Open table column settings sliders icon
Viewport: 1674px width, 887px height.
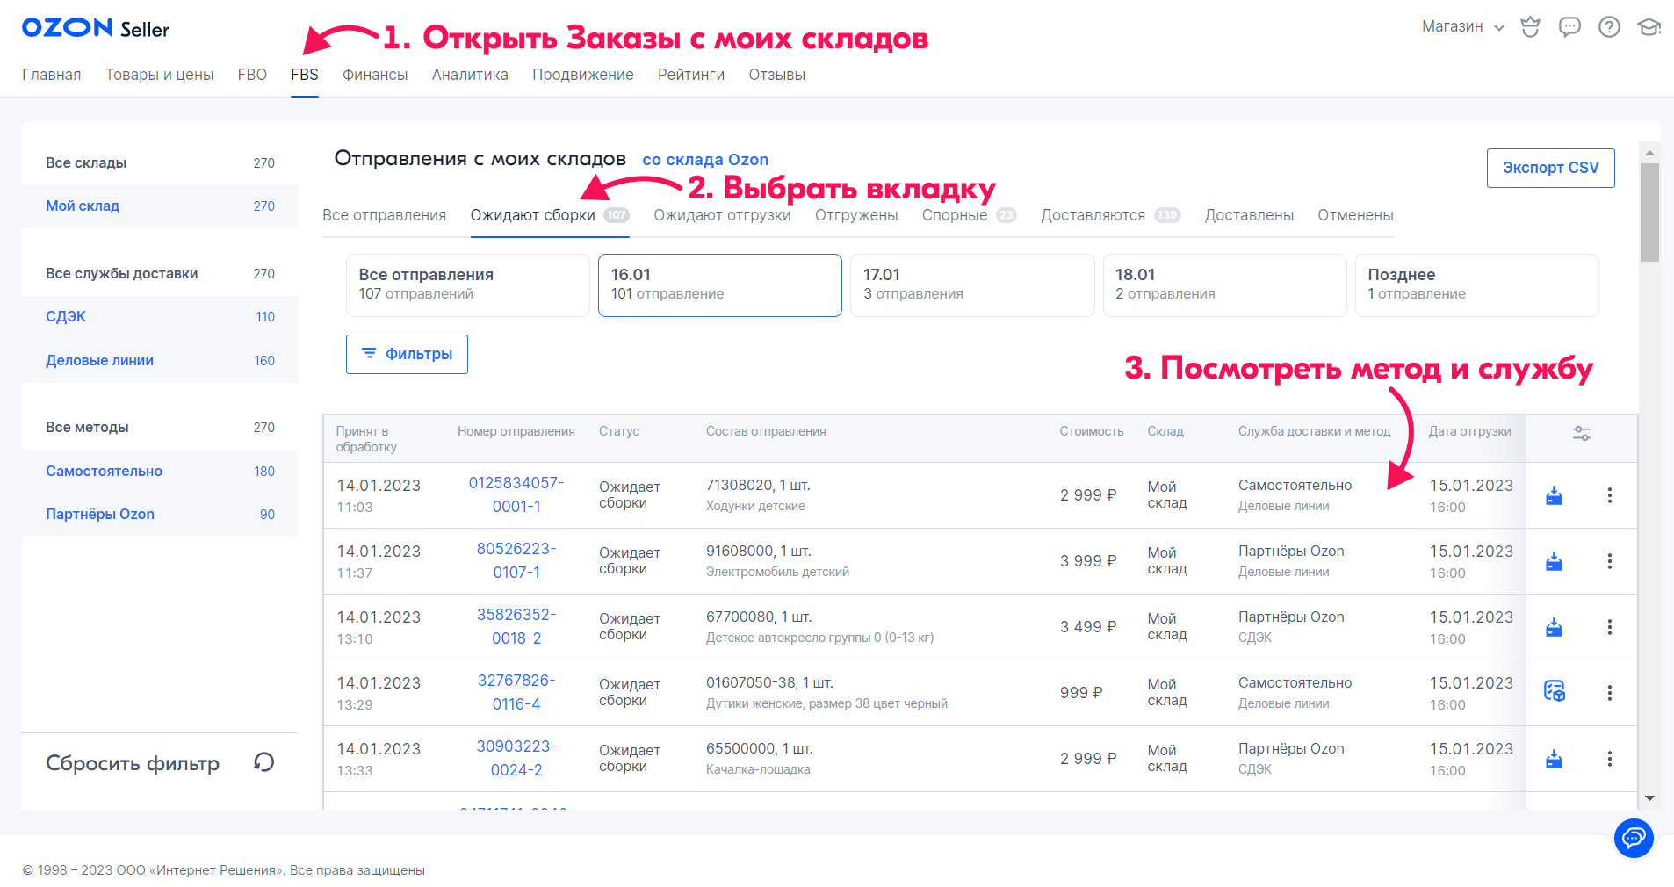pos(1581,434)
